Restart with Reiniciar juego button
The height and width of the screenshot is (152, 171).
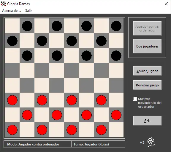coord(147,85)
